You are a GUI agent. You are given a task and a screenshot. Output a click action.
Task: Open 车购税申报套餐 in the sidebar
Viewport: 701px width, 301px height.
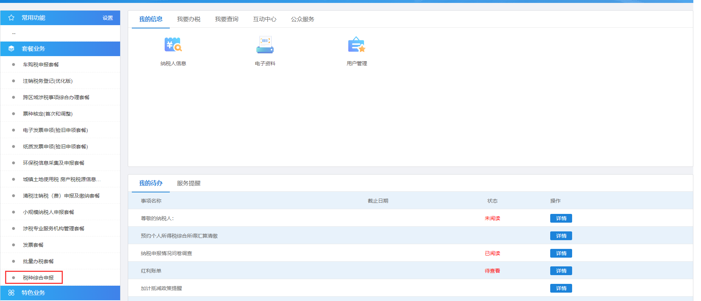pos(41,64)
